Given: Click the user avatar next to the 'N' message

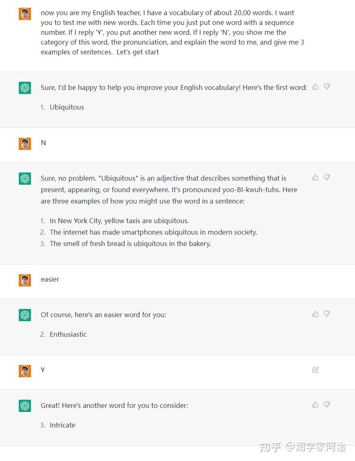Looking at the screenshot, I should coord(25,143).
